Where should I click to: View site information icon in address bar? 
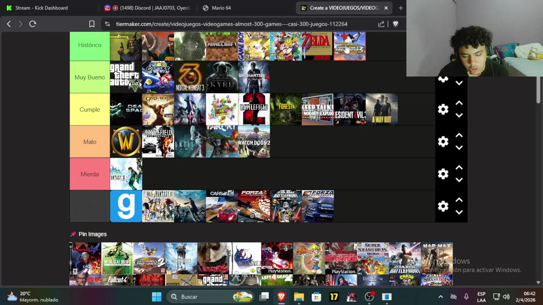[107, 24]
